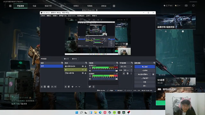Open Steam from the taskbar

[x=110, y=112]
